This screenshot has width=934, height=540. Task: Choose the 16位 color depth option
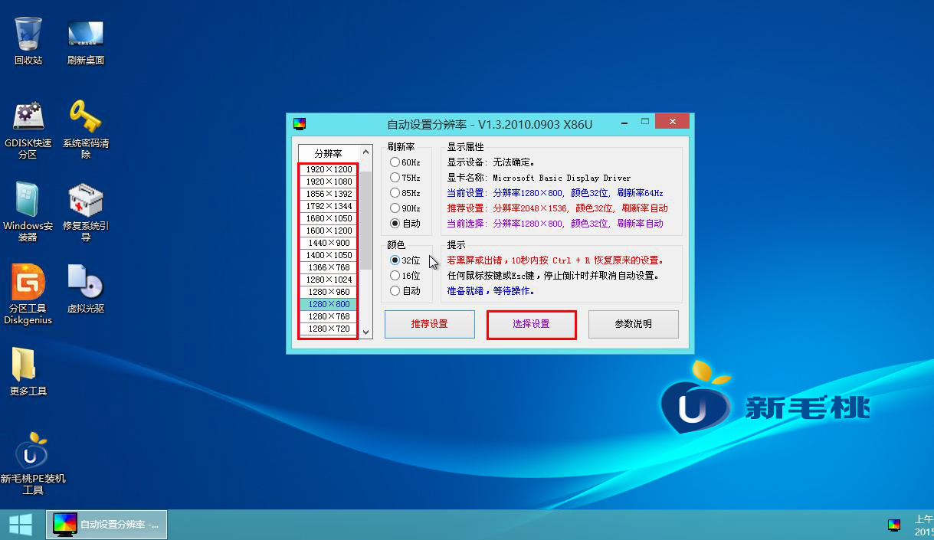click(395, 276)
